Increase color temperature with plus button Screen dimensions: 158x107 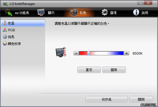pos(127,53)
